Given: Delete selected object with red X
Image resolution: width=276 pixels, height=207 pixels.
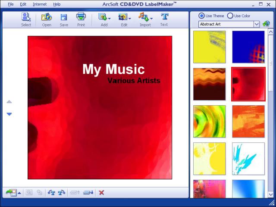Looking at the screenshot, I should pos(101,193).
